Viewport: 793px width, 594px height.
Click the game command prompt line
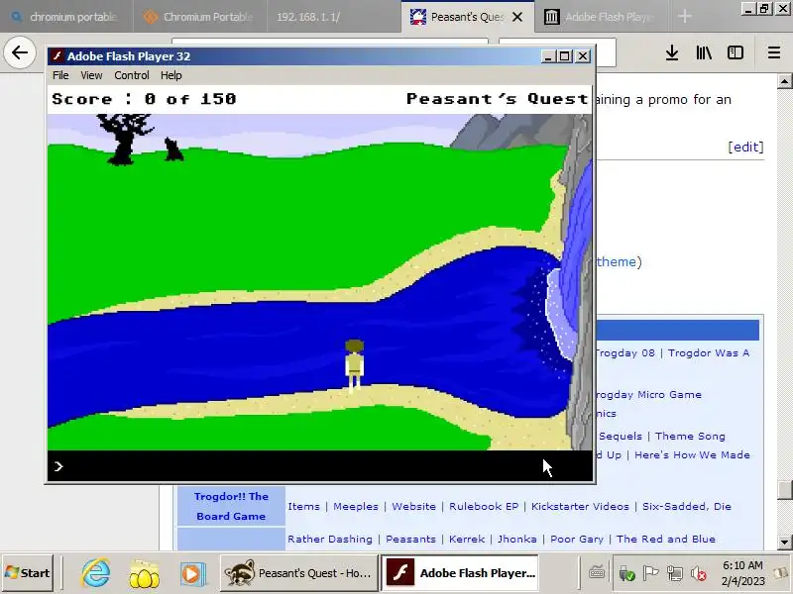coord(319,466)
